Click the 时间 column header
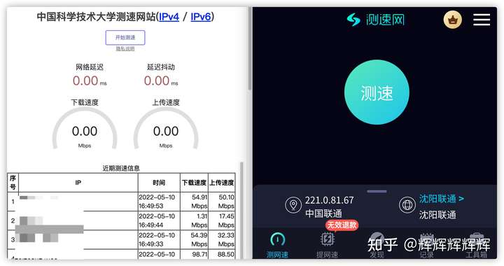This screenshot has height=266, width=504. 159,183
